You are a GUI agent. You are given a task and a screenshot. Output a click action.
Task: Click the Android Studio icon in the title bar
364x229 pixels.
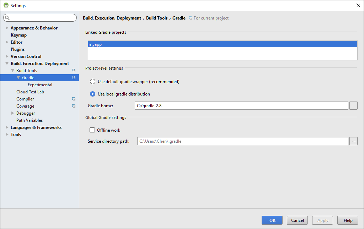click(x=6, y=5)
